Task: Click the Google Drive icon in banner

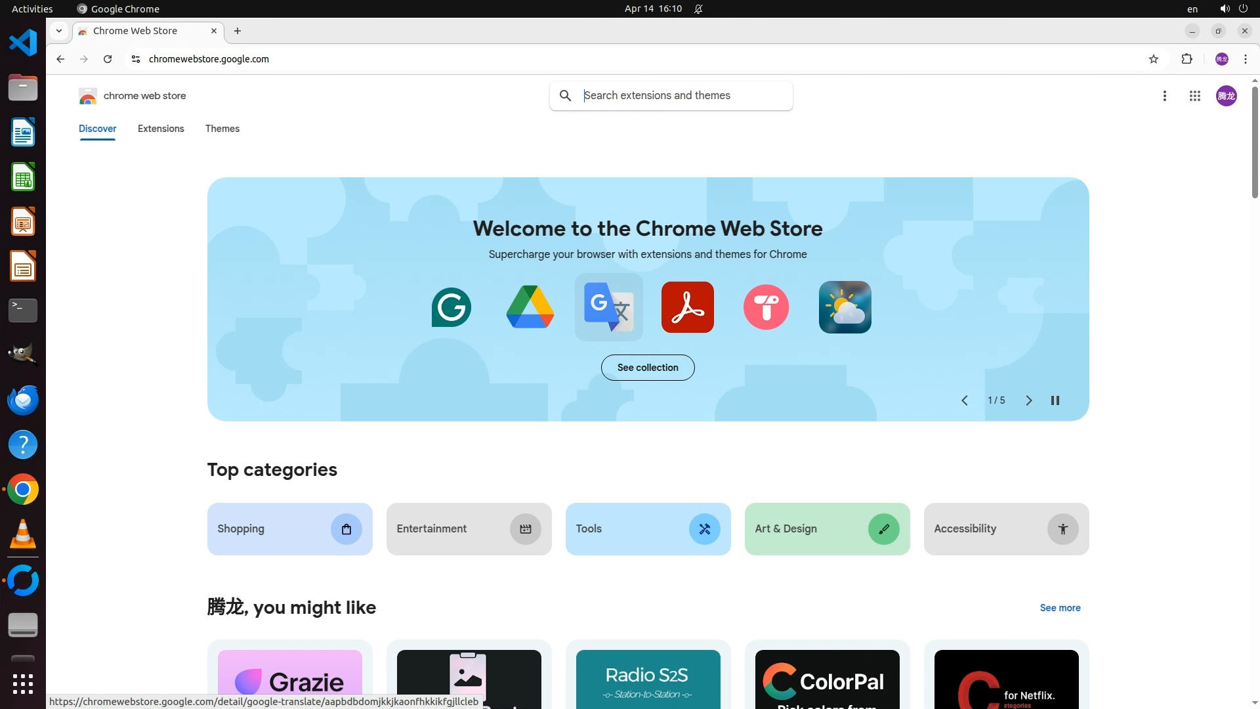Action: tap(530, 307)
